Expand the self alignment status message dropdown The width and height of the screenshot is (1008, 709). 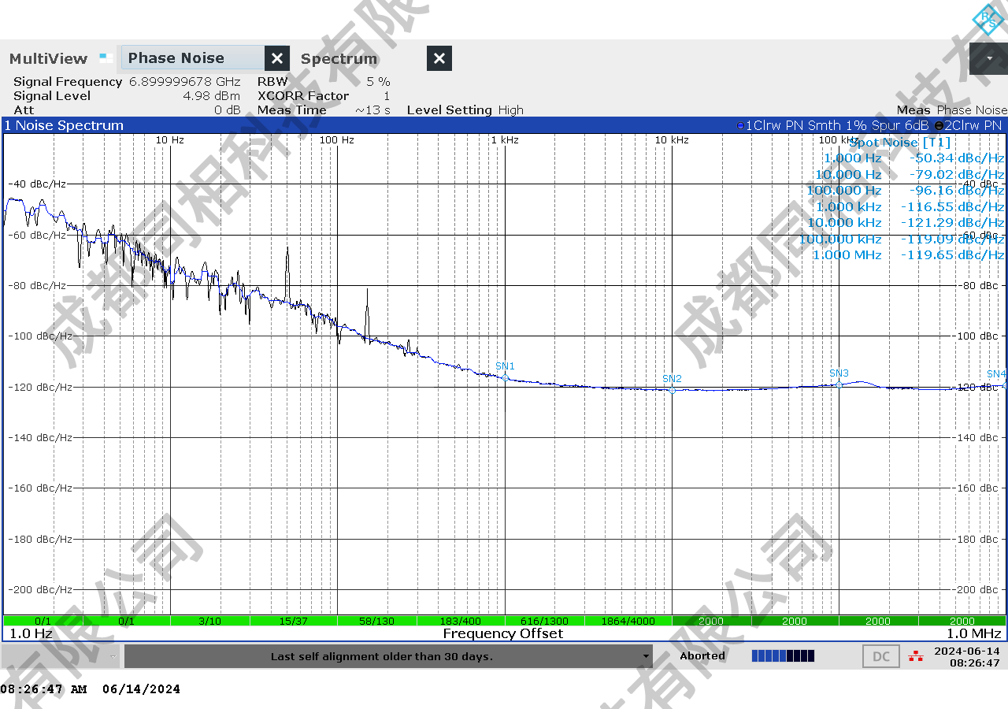(x=646, y=656)
